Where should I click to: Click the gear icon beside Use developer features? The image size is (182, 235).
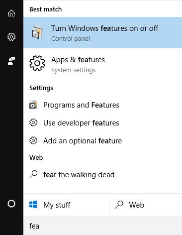tap(33, 122)
